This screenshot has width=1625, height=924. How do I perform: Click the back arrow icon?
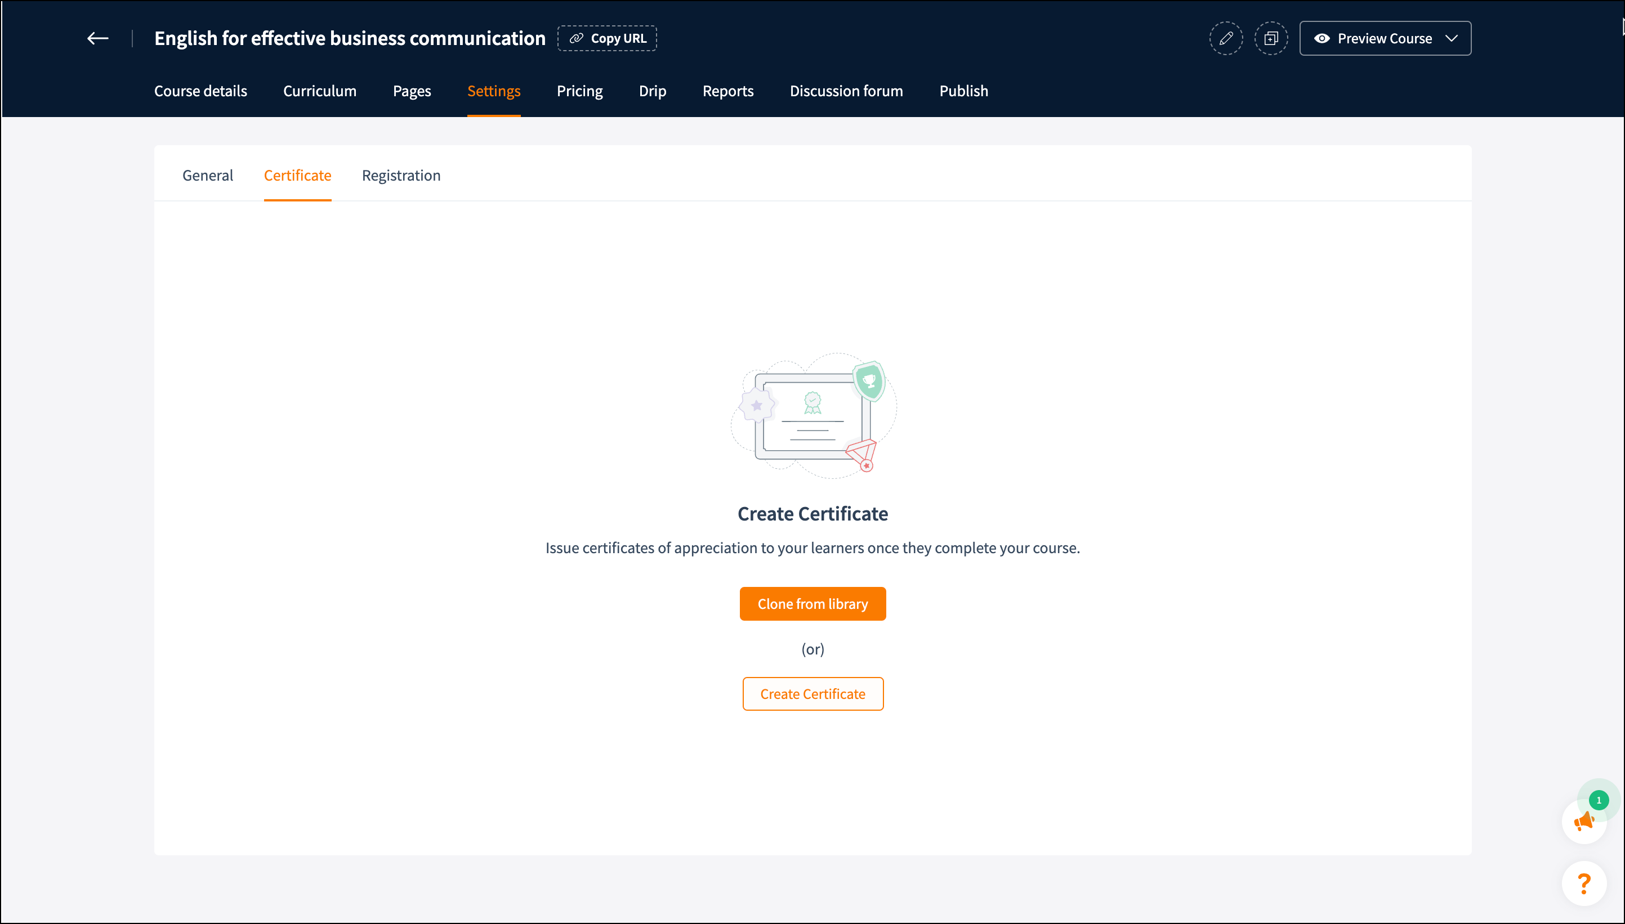(x=98, y=39)
